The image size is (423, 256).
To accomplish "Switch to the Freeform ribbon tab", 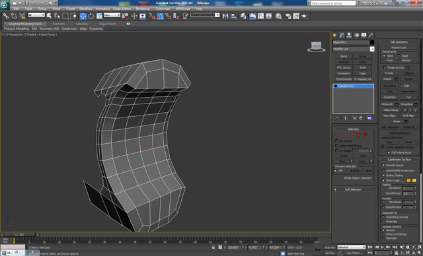I will tap(59, 24).
